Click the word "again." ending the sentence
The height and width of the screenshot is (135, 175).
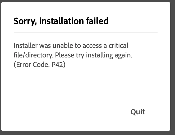pyautogui.click(x=123, y=56)
